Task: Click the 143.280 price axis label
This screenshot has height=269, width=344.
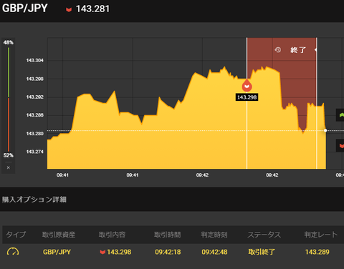Action: click(x=35, y=134)
